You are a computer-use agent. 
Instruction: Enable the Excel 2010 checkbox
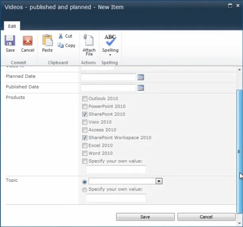click(x=85, y=145)
